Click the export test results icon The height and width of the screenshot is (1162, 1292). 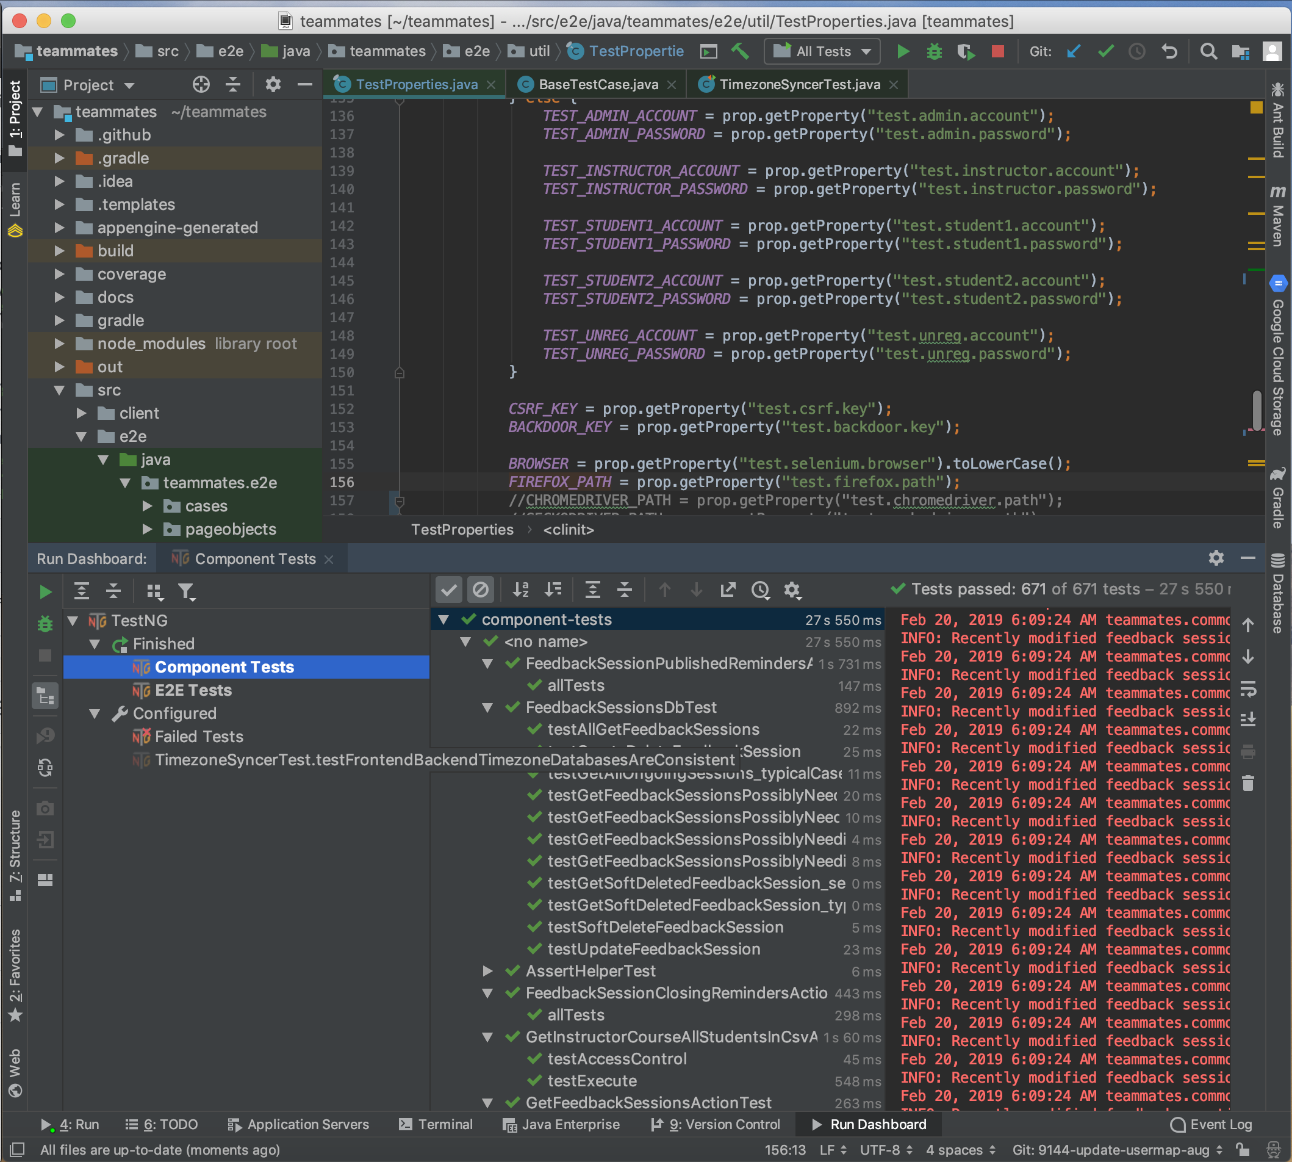728,590
